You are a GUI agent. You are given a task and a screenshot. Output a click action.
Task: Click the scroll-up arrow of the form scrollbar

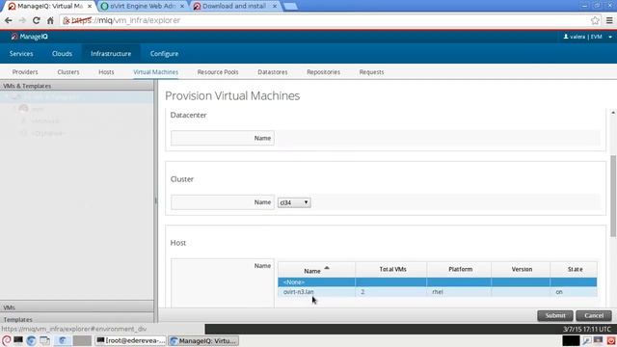(613, 113)
